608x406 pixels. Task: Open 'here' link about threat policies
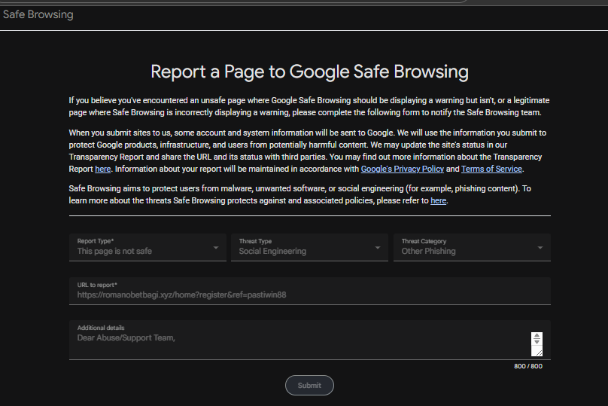pos(438,200)
